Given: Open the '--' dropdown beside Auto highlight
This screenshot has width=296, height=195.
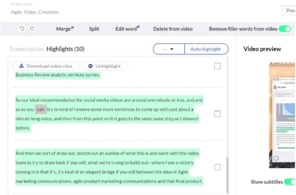Looking at the screenshot, I should point(169,49).
